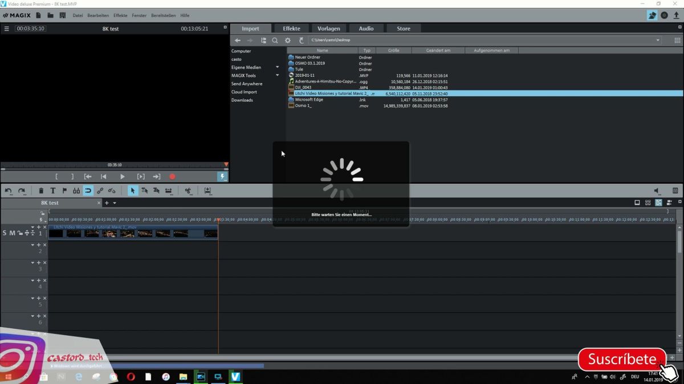Open dropdown arrow beside the add-tab plus
This screenshot has width=684, height=384.
coord(115,203)
